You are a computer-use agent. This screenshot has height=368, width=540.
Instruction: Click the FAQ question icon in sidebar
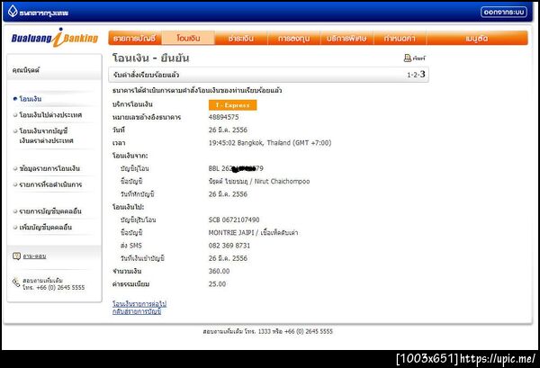pos(16,256)
